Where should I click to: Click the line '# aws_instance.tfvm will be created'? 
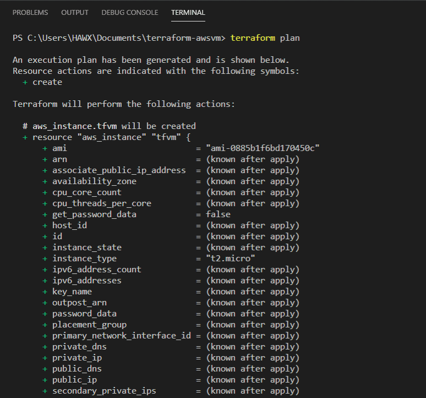109,126
